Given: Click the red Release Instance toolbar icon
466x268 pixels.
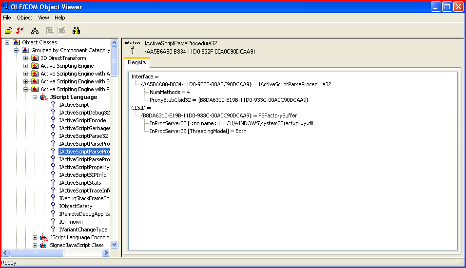Looking at the screenshot, I should pyautogui.click(x=20, y=30).
